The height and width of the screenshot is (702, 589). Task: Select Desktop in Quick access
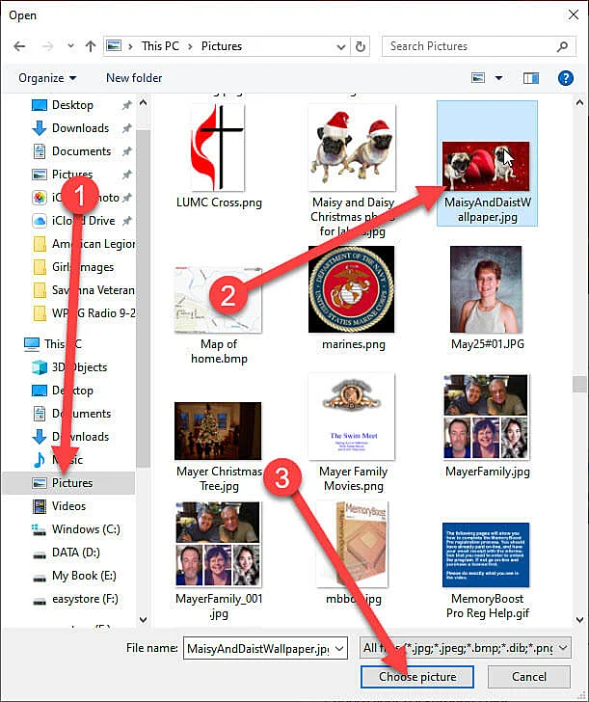72,105
